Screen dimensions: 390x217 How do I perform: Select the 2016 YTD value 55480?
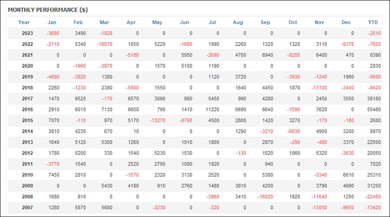tap(374, 110)
